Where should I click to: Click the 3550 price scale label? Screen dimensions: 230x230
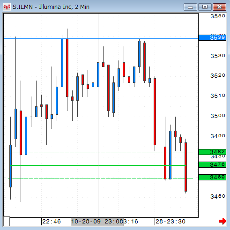(218, 16)
